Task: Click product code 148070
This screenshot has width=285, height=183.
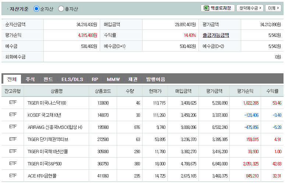Action: [x=103, y=115]
